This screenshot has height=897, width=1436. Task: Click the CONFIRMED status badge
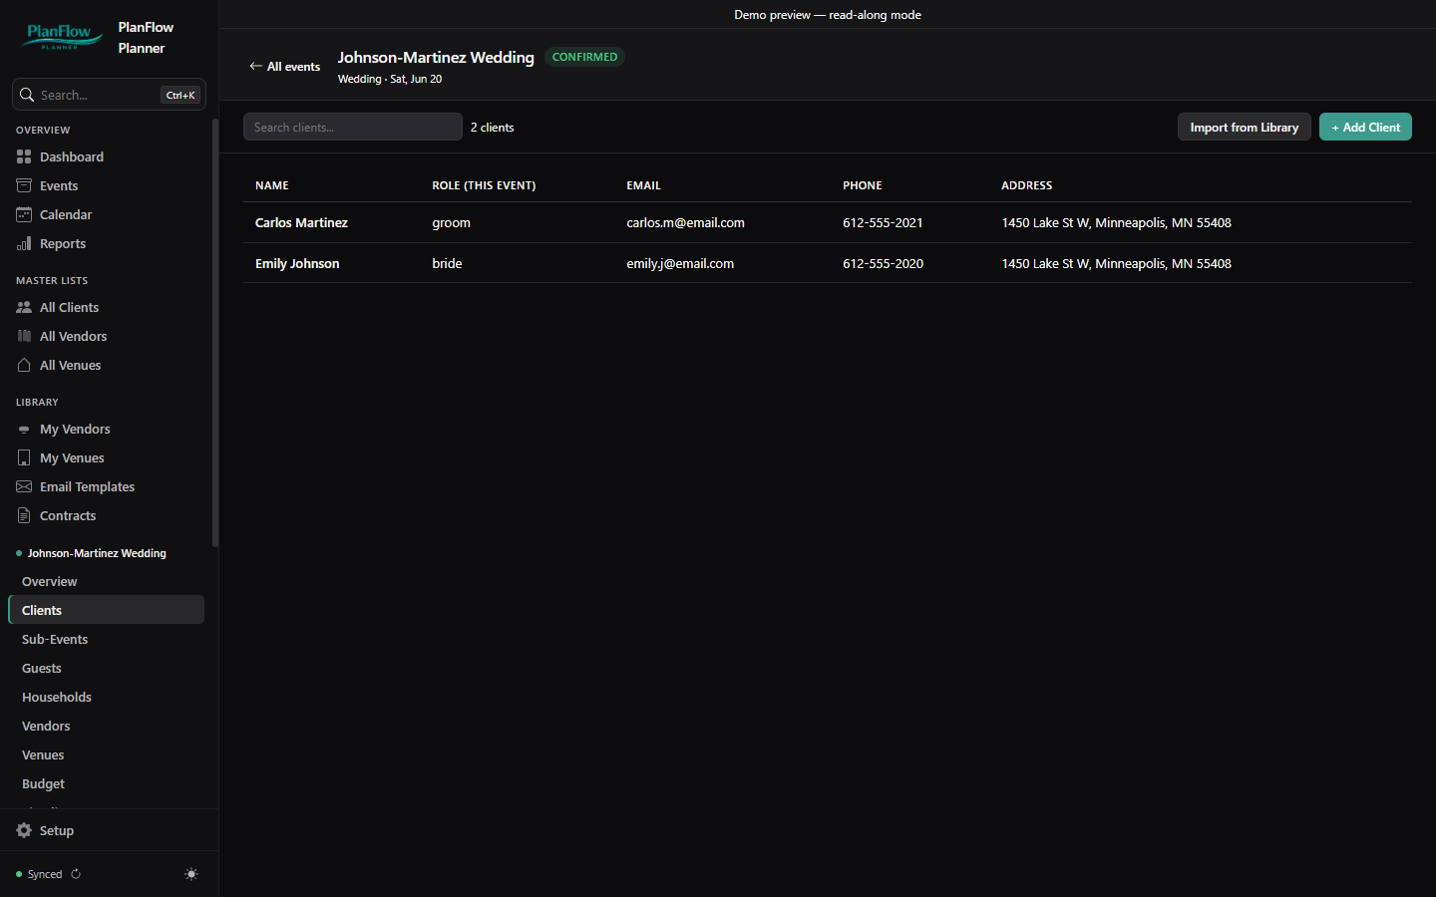pyautogui.click(x=584, y=57)
